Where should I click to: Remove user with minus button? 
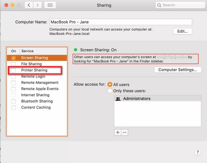(x=125, y=132)
